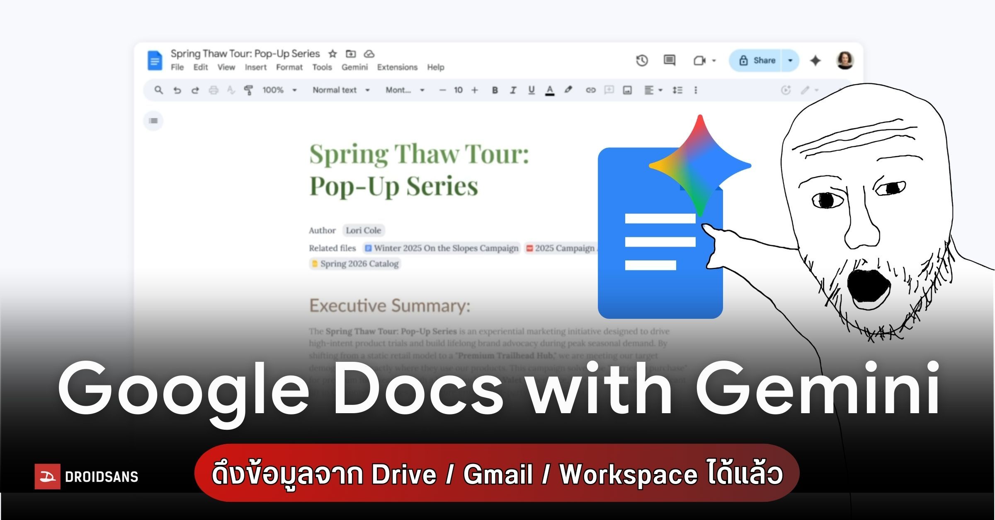Insert a link
The width and height of the screenshot is (995, 520).
(591, 90)
